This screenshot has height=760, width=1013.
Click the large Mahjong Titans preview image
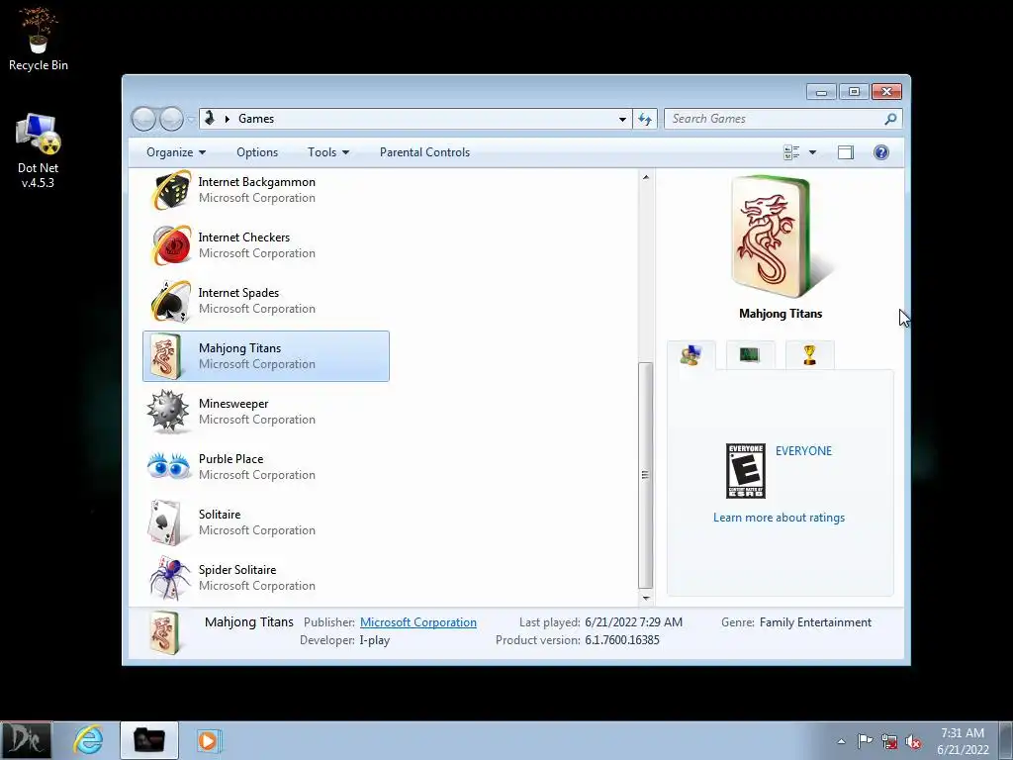(x=781, y=237)
